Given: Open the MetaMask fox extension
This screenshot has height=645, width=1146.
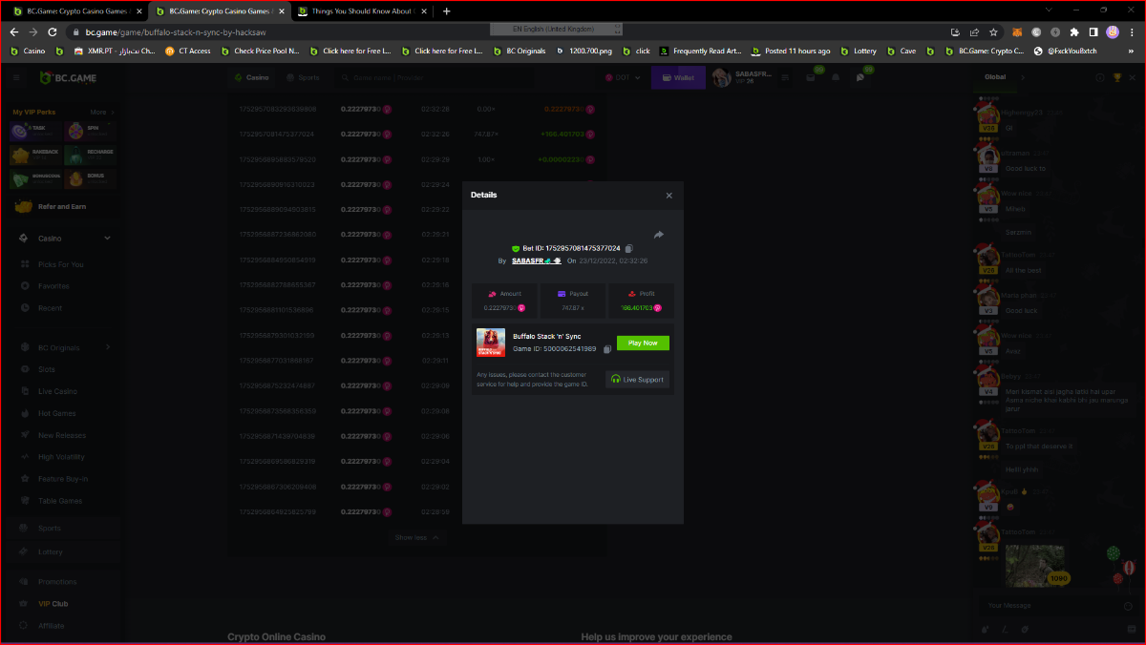Looking at the screenshot, I should (x=1018, y=31).
